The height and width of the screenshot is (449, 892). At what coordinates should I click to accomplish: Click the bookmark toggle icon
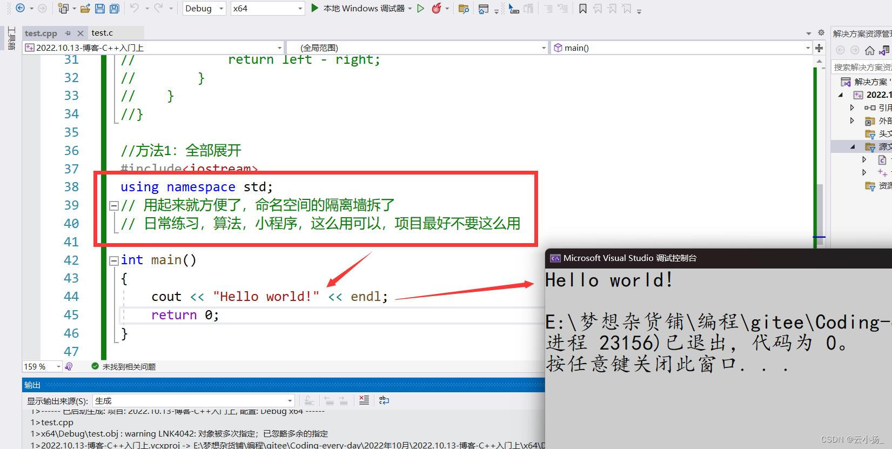pos(582,8)
